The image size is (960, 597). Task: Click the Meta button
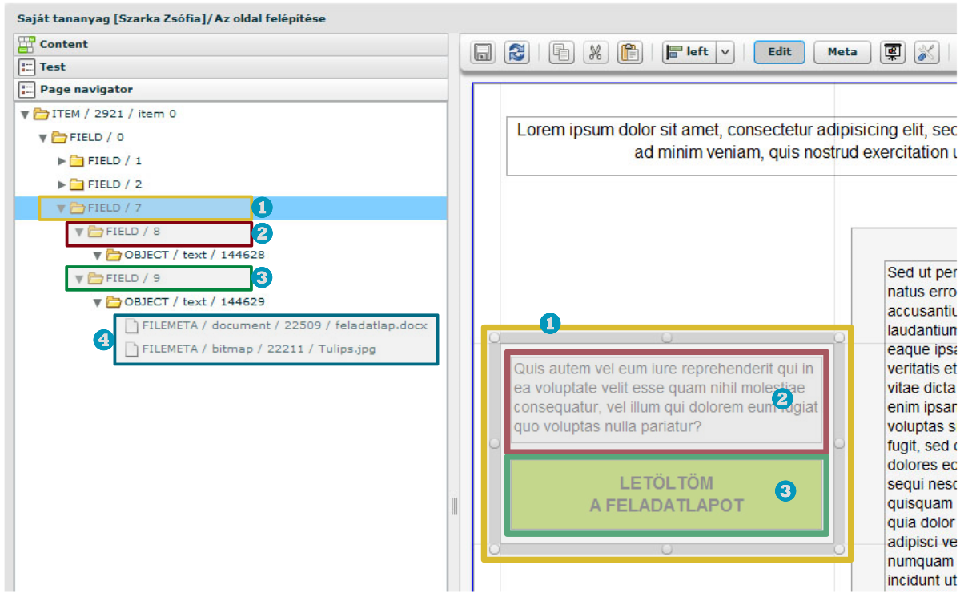pos(842,52)
